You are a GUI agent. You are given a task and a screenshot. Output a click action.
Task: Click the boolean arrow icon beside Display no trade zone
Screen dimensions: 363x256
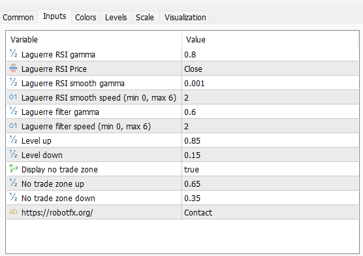[13, 168]
